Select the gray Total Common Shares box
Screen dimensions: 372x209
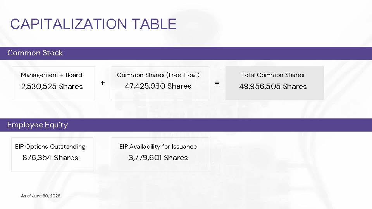[x=275, y=83]
